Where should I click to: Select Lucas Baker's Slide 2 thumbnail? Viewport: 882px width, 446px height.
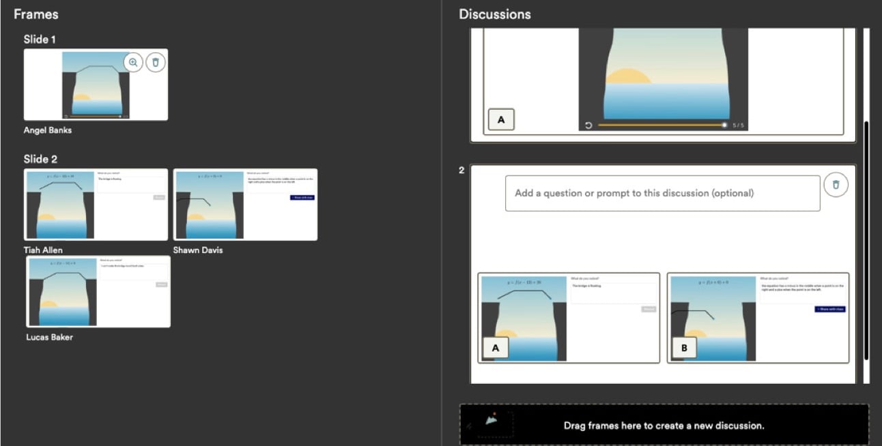click(98, 292)
